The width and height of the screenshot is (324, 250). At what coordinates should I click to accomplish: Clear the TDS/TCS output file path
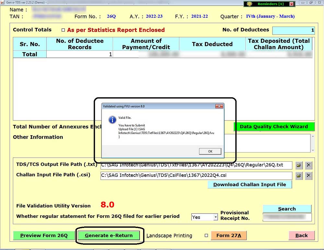tap(309, 165)
